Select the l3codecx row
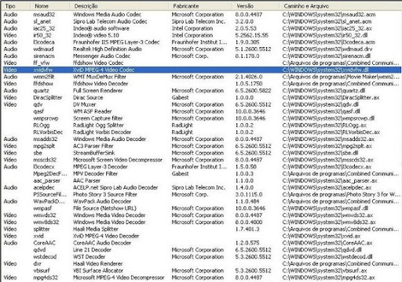This screenshot has width=402, height=282. pos(202,167)
